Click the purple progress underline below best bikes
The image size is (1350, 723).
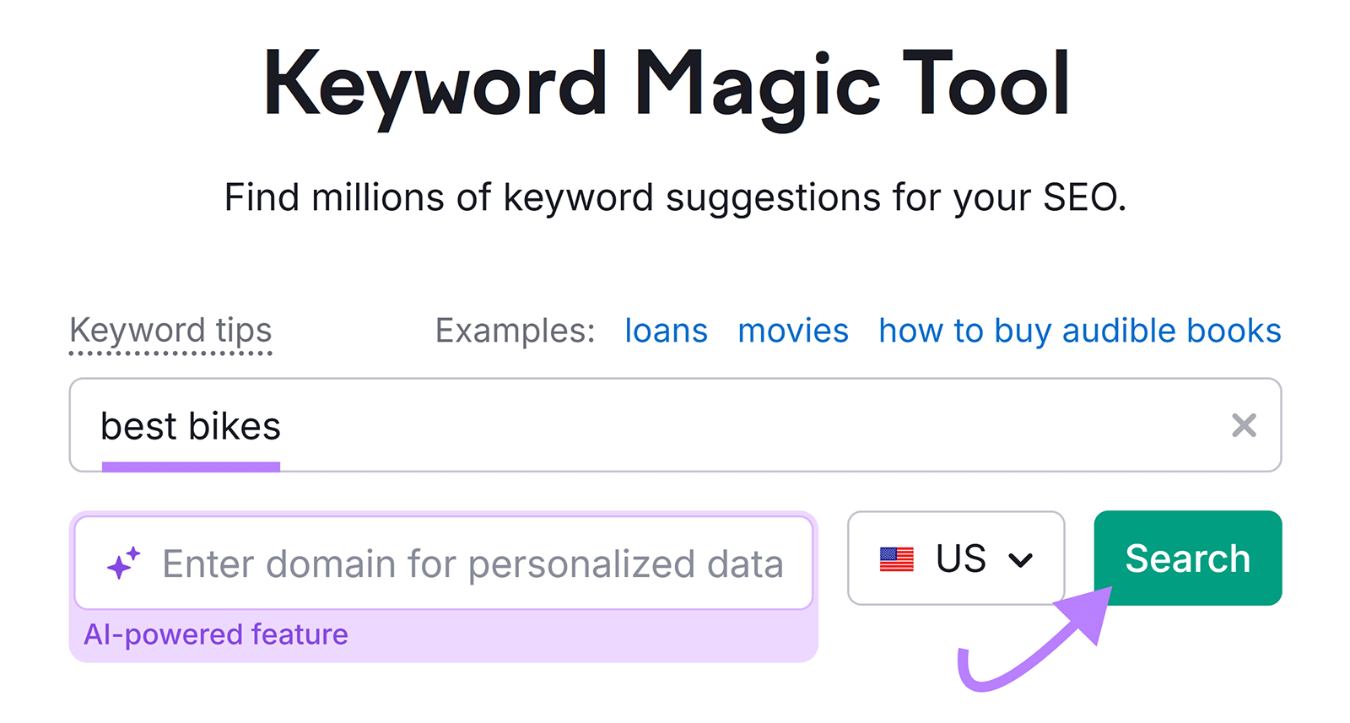pos(192,466)
